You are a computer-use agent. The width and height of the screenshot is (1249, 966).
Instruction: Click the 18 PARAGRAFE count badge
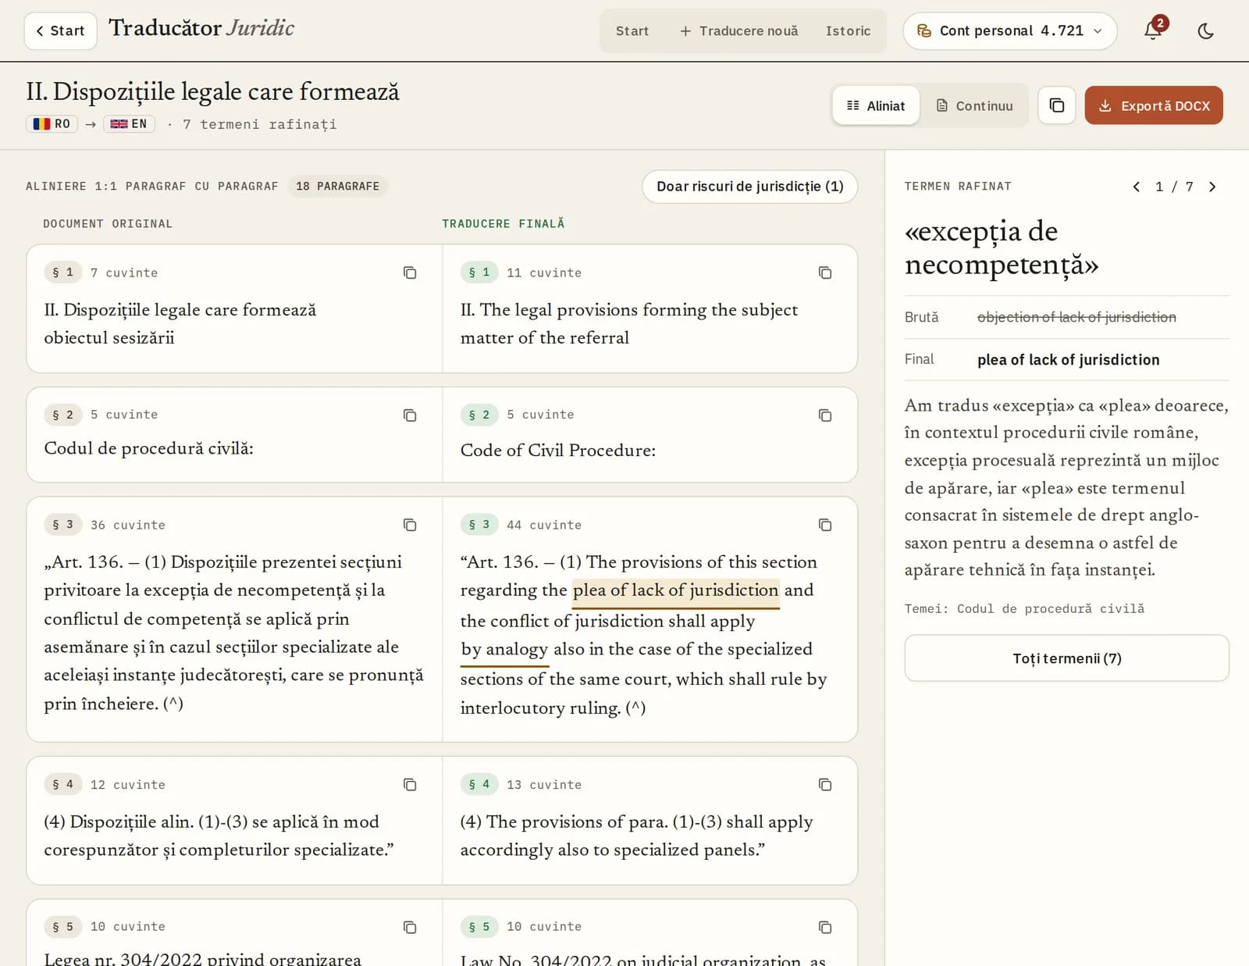tap(337, 186)
